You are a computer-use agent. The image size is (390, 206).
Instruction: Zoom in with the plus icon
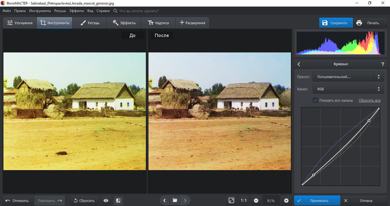coord(286,201)
